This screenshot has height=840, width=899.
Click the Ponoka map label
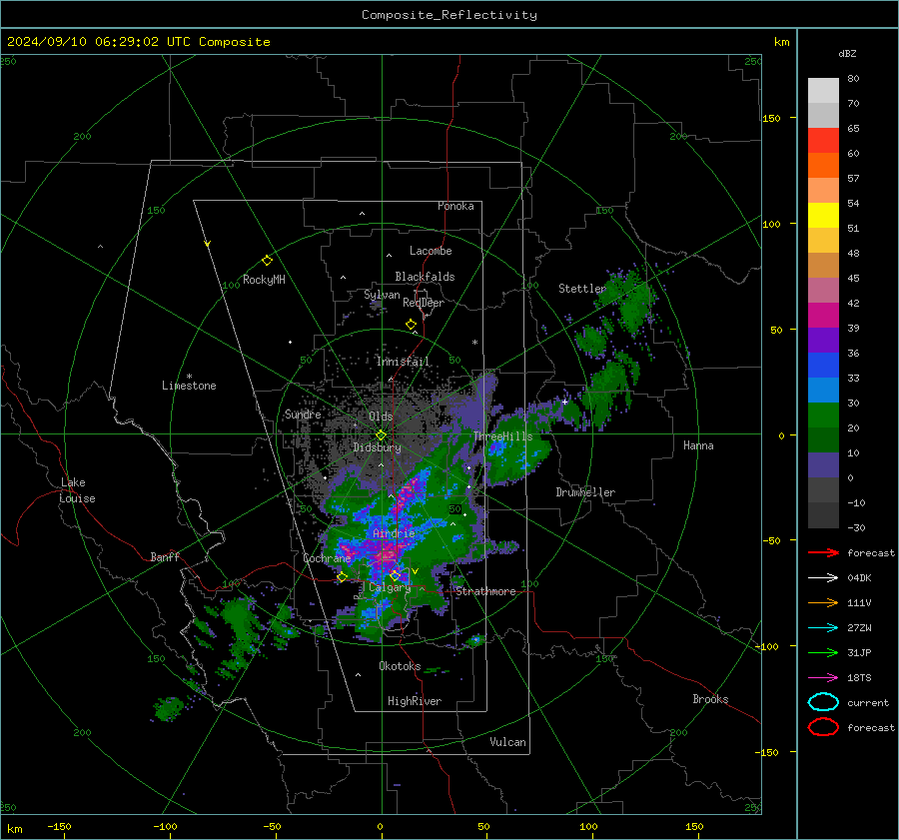tap(455, 206)
